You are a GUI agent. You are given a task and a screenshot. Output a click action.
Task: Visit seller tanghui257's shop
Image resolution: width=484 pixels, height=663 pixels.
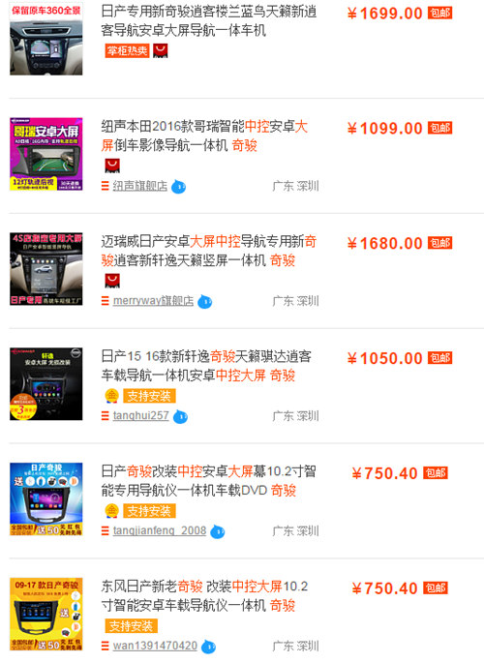[x=140, y=416]
